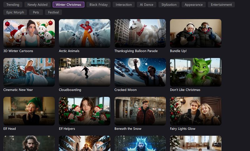
Task: Switch to the Stylization tab
Action: [169, 5]
